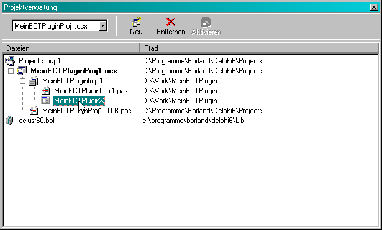Click the Neu button label
This screenshot has height=230, width=382.
pos(136,32)
